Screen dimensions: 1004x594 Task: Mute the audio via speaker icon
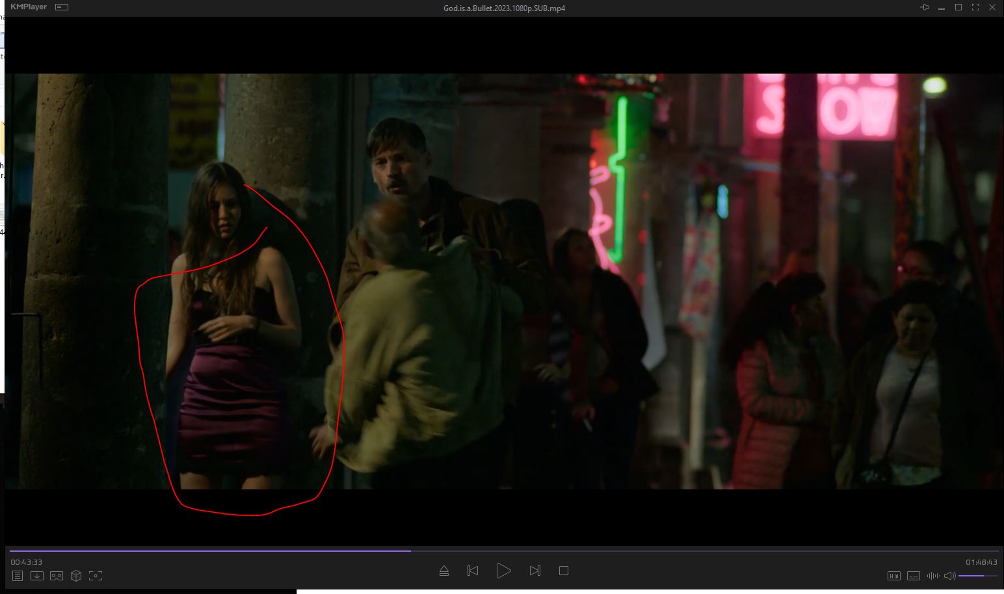(949, 576)
